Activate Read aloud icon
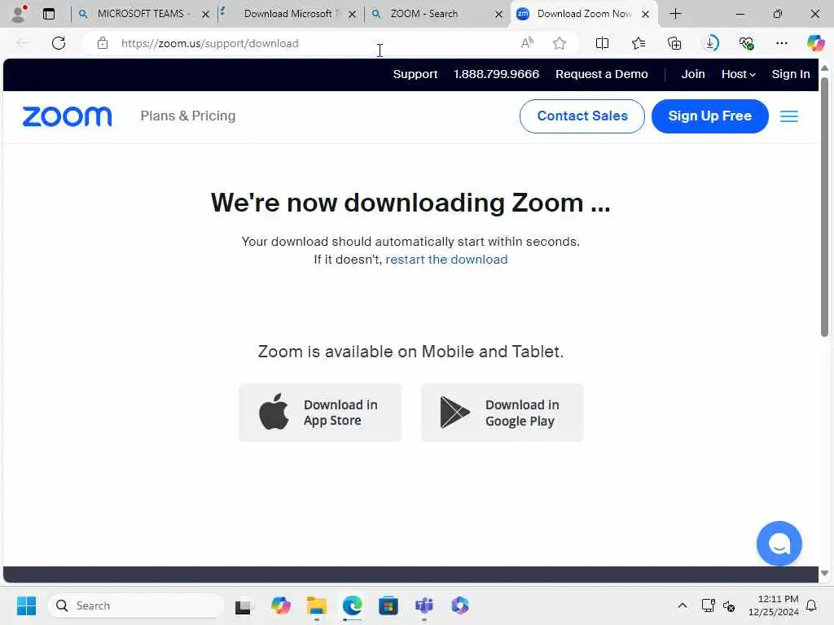 coord(527,43)
